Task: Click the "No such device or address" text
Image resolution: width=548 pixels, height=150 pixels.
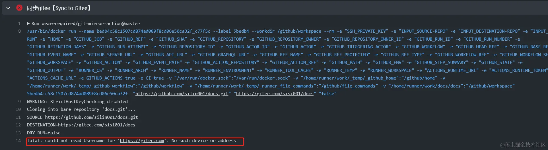Action: click(x=204, y=141)
